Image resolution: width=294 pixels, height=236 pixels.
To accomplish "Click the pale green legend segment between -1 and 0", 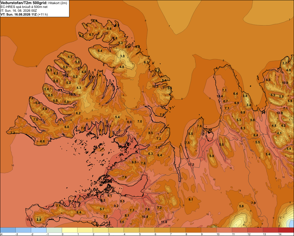I will 54,230.
